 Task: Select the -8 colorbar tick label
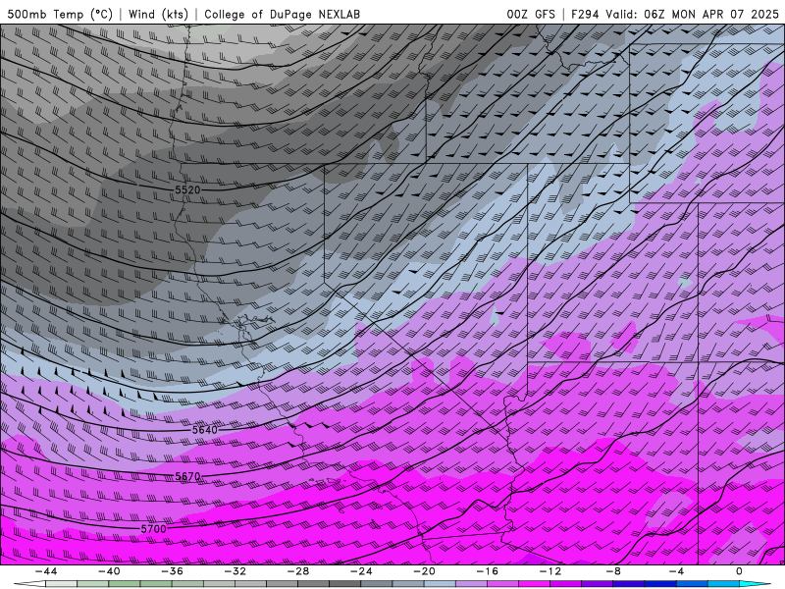pos(613,571)
